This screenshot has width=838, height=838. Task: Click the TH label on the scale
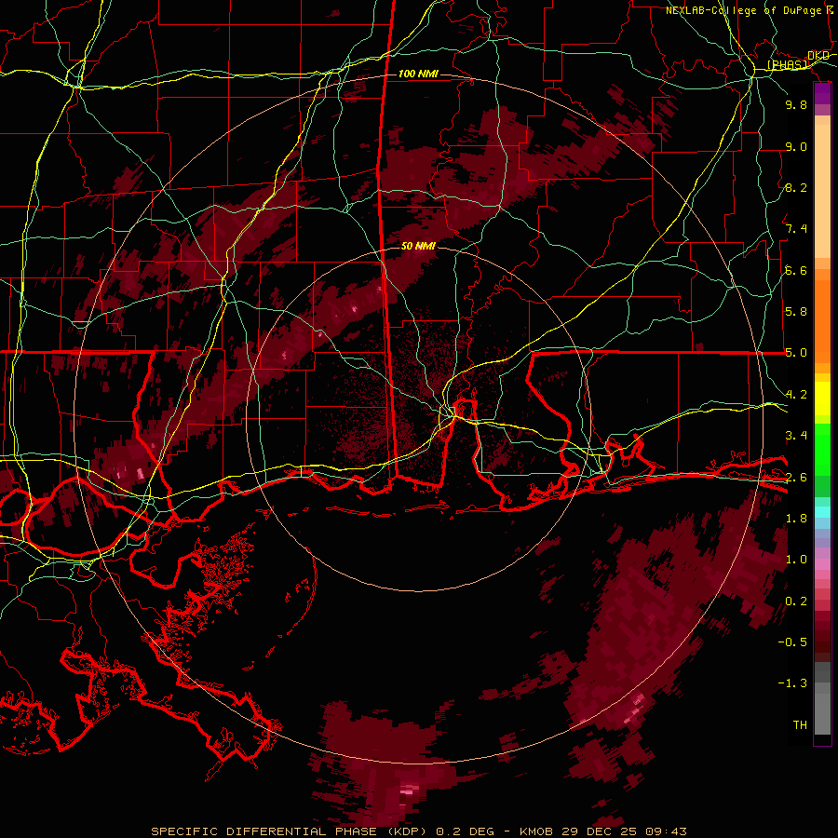point(800,724)
